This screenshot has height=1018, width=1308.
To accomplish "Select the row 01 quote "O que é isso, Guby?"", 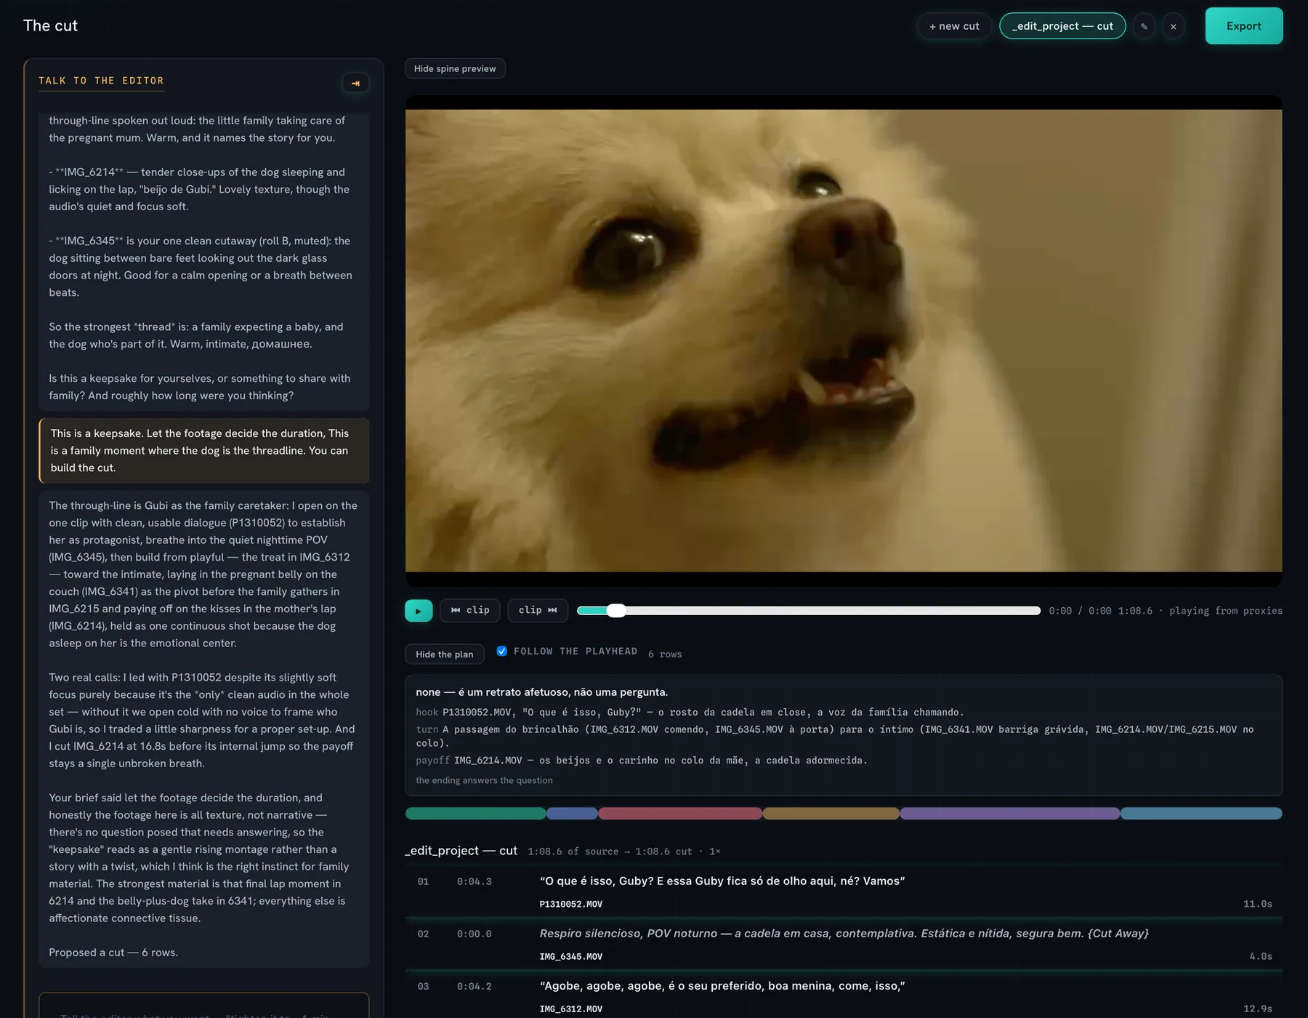I will pos(722,881).
